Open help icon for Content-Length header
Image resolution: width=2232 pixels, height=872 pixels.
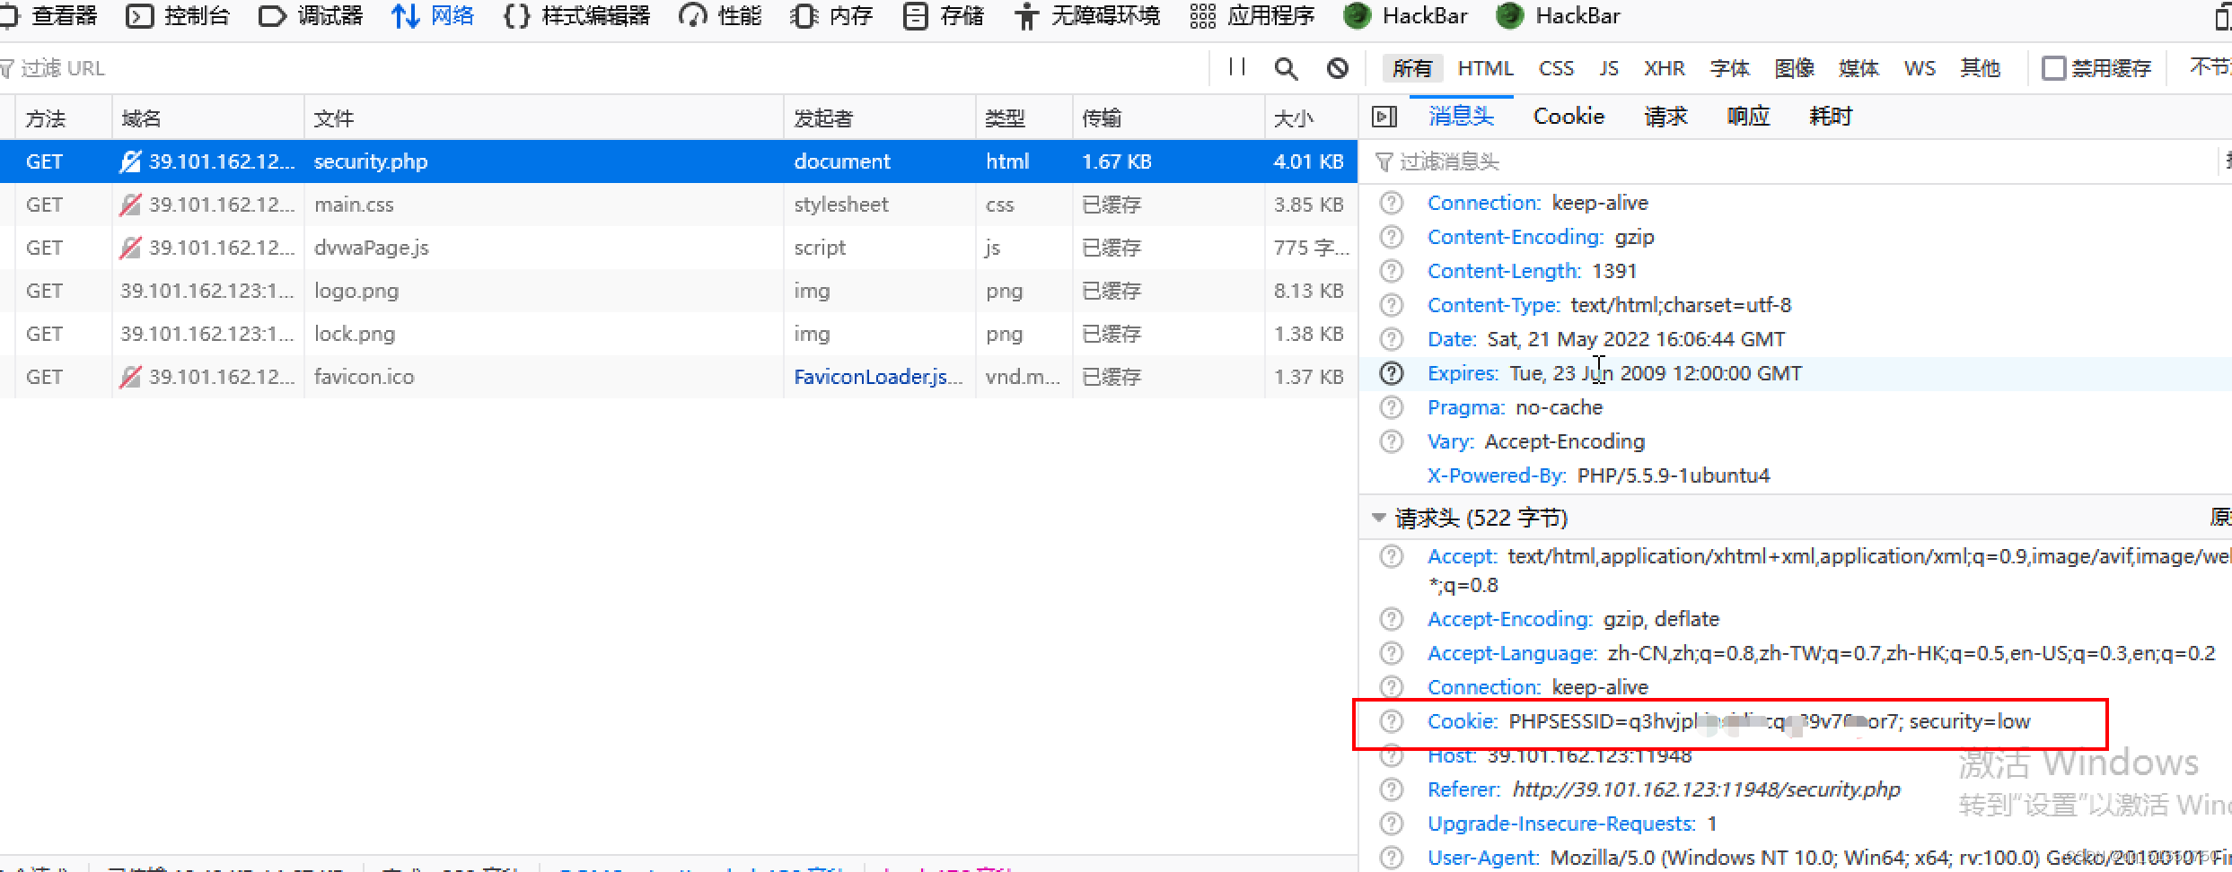(1391, 271)
